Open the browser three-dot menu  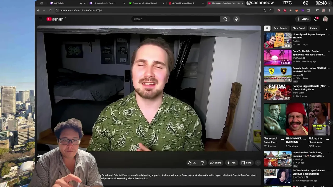point(329,10)
